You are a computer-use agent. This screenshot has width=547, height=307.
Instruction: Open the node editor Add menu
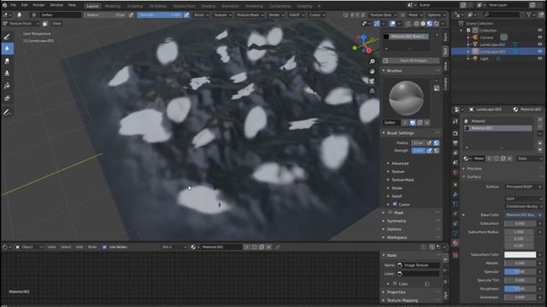(79, 247)
